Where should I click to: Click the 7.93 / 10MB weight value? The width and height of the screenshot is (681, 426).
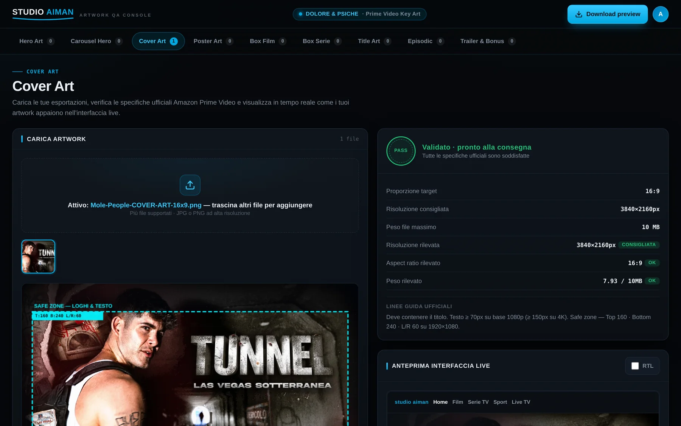tap(622, 281)
